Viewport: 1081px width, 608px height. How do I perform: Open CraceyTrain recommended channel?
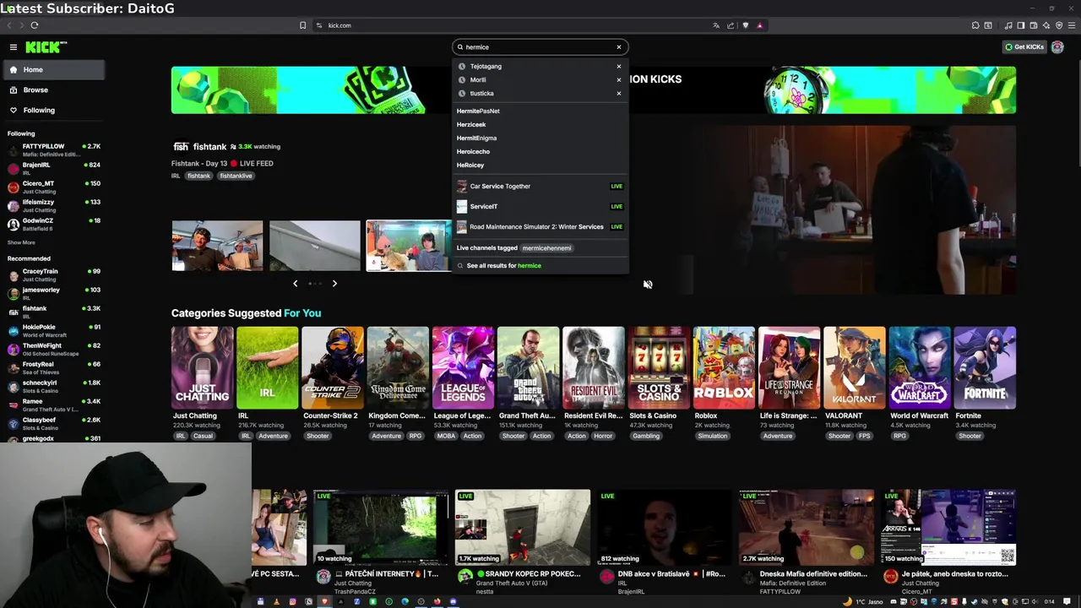coord(53,275)
